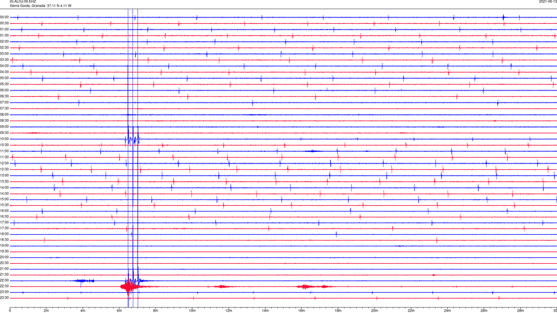The width and height of the screenshot is (557, 313).
Task: Pick the 12m axis tick label
Action: tap(229, 311)
